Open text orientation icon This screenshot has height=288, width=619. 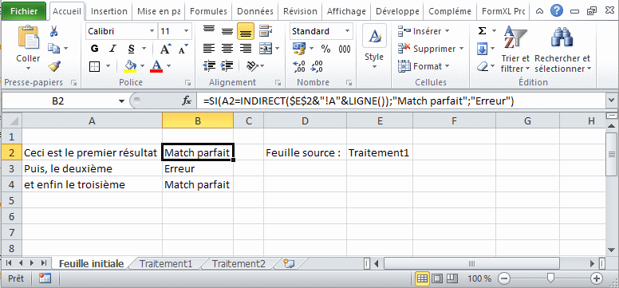251,66
